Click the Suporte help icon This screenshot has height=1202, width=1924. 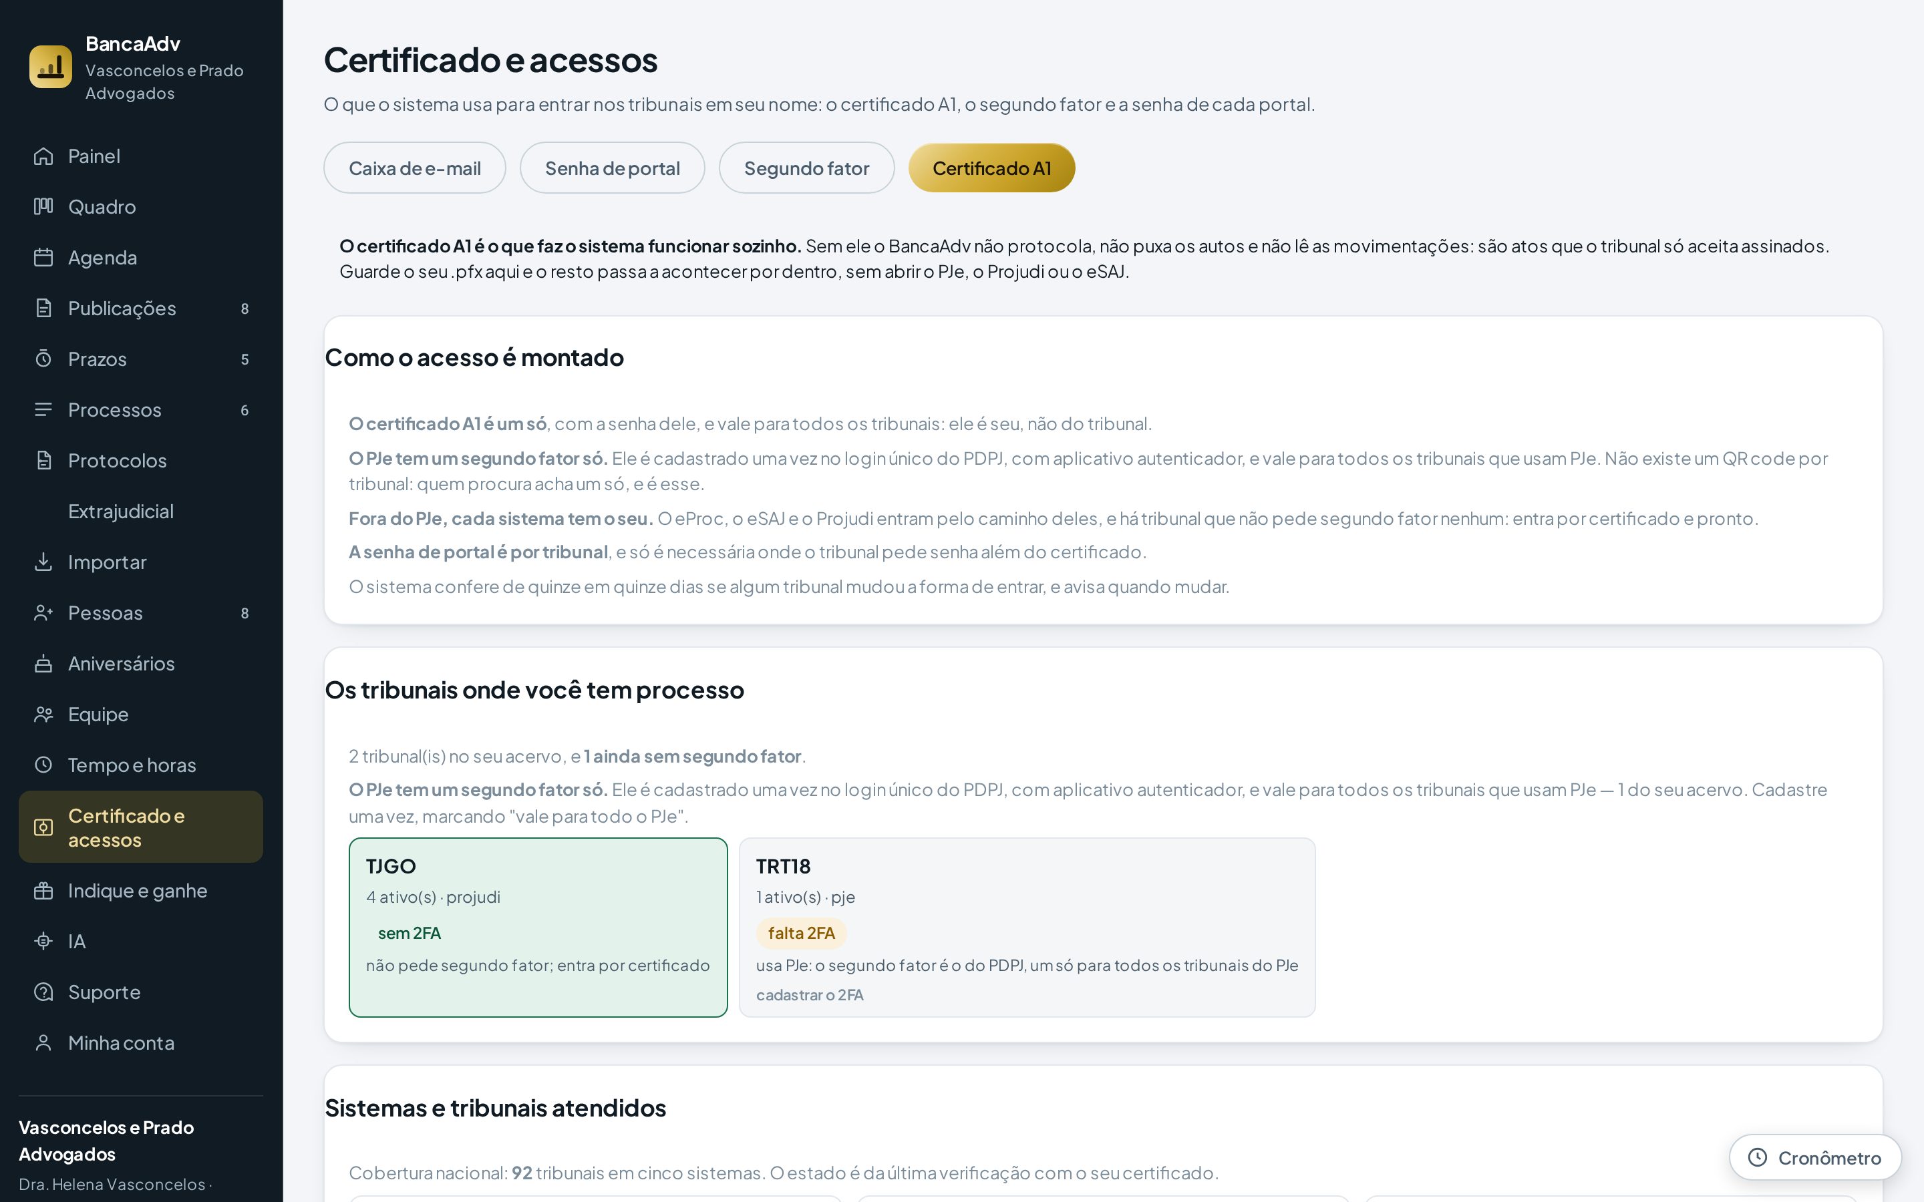(x=43, y=992)
